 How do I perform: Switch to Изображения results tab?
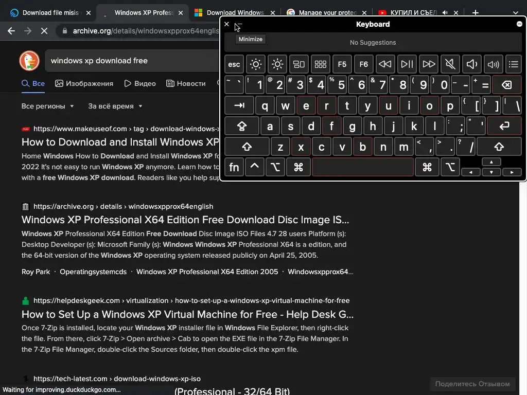[x=84, y=83]
